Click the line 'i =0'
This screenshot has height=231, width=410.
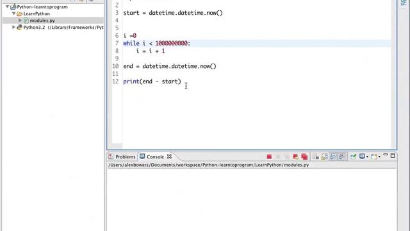click(x=129, y=36)
